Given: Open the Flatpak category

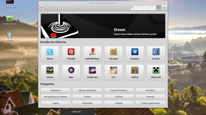Looking at the screenshot, I should [x=119, y=103].
